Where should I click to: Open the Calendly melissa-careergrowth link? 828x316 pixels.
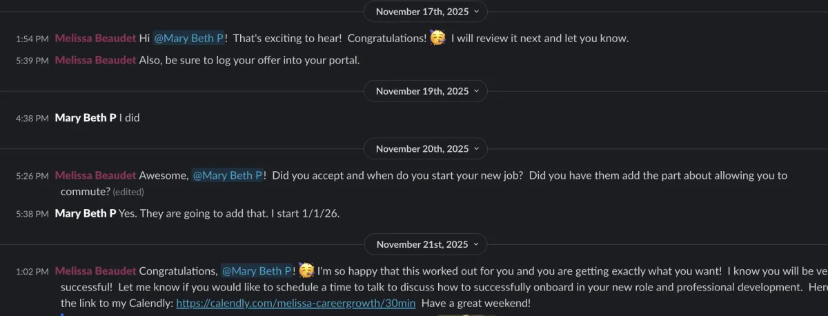click(295, 303)
